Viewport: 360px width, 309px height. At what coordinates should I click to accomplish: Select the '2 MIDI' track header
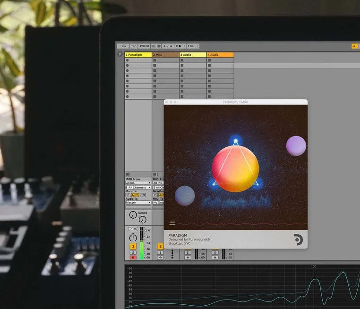pos(165,55)
